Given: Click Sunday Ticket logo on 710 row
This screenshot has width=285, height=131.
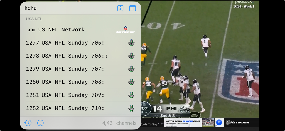Looking at the screenshot, I should [x=131, y=108].
